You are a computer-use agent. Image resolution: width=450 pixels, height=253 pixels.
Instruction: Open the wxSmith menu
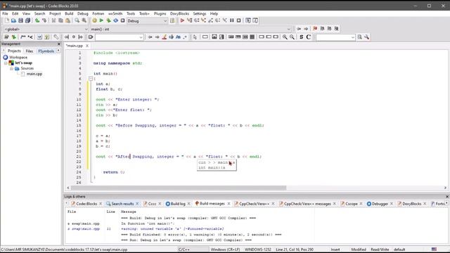point(115,13)
